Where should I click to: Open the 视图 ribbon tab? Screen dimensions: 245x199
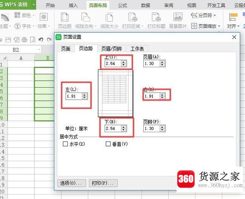[192, 5]
